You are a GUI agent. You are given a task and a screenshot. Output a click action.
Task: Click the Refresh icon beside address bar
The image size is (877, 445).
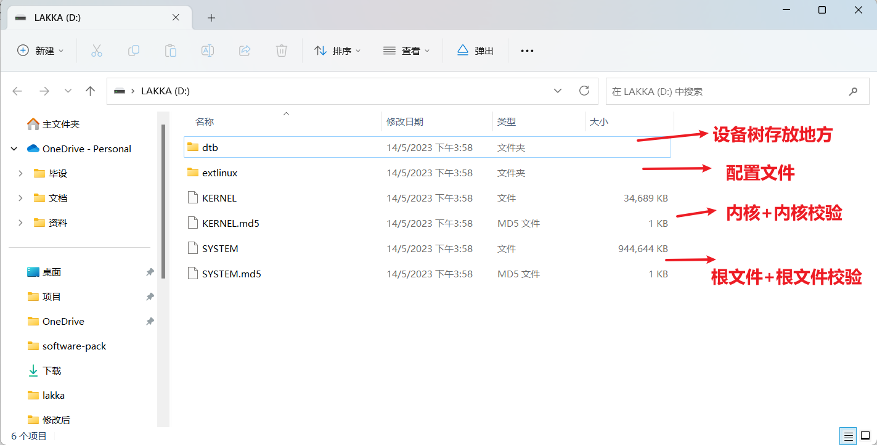point(584,91)
